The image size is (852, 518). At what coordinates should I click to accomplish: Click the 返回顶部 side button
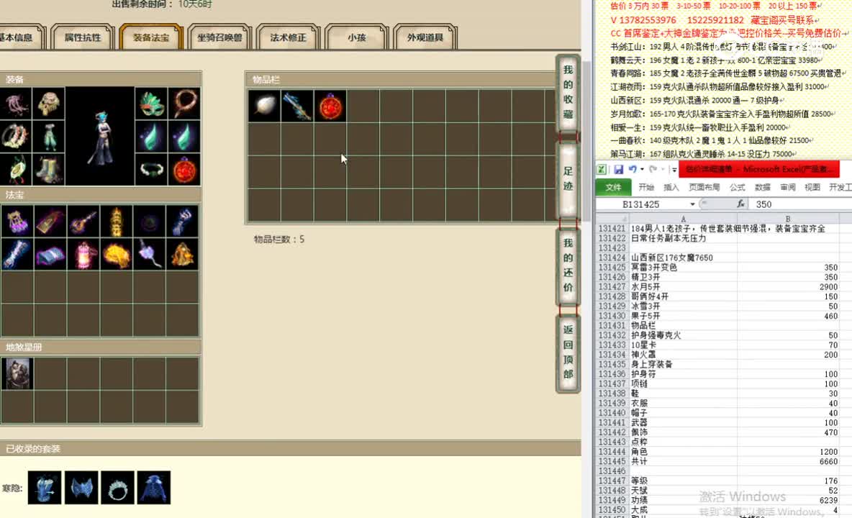568,353
